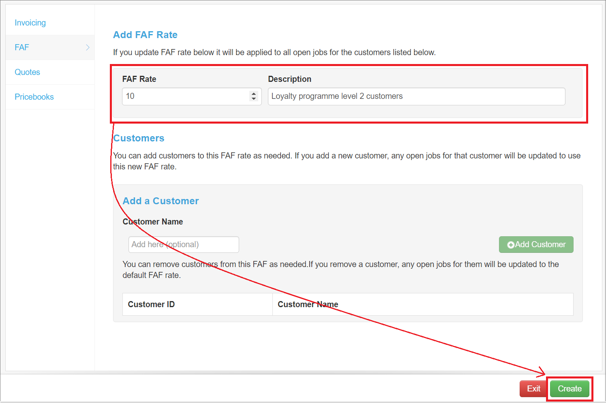This screenshot has height=404, width=606.
Task: Click the green Create button
Action: click(x=569, y=389)
